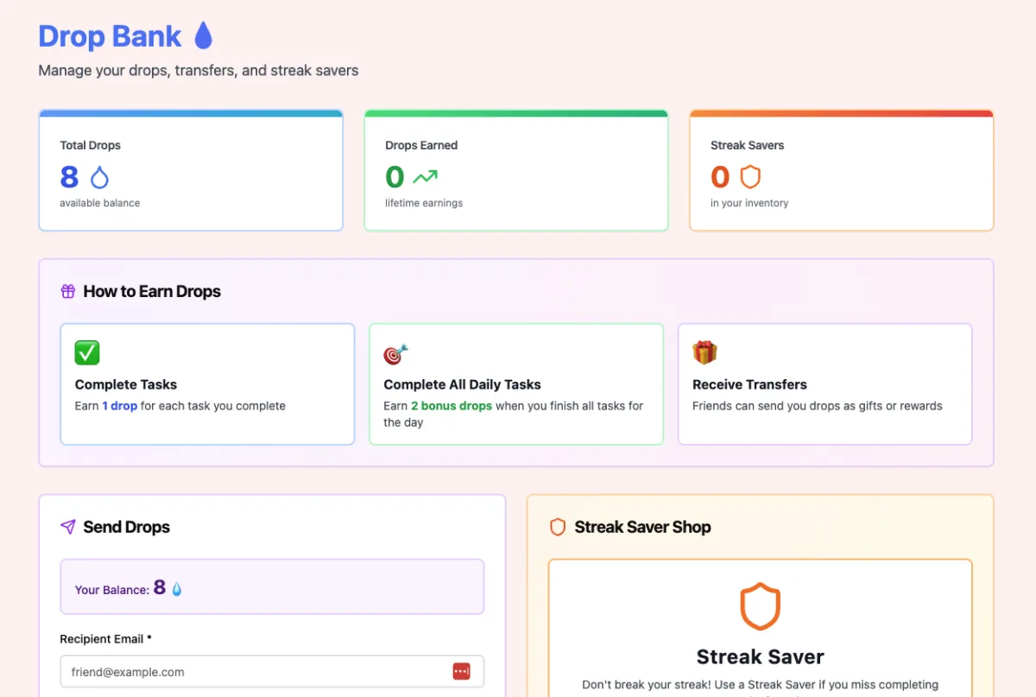This screenshot has width=1036, height=697.
Task: Select the Drops Earned lifetime card
Action: 516,170
